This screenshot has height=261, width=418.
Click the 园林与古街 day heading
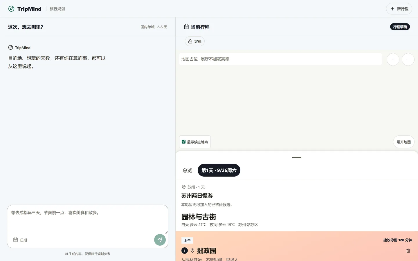click(x=199, y=217)
